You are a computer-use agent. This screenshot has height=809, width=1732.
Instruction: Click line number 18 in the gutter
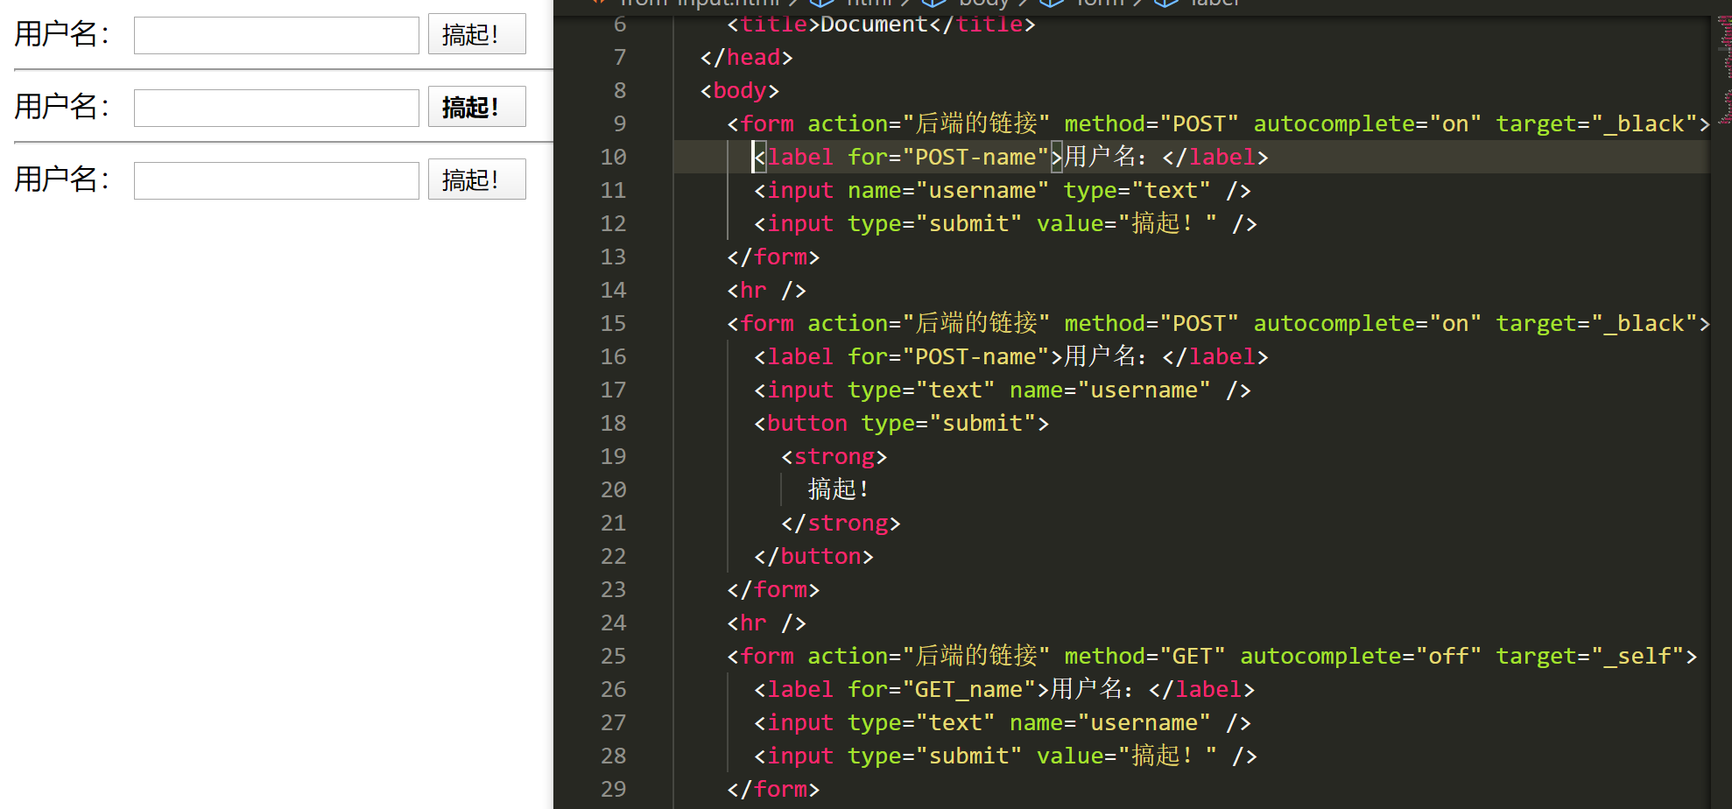613,423
